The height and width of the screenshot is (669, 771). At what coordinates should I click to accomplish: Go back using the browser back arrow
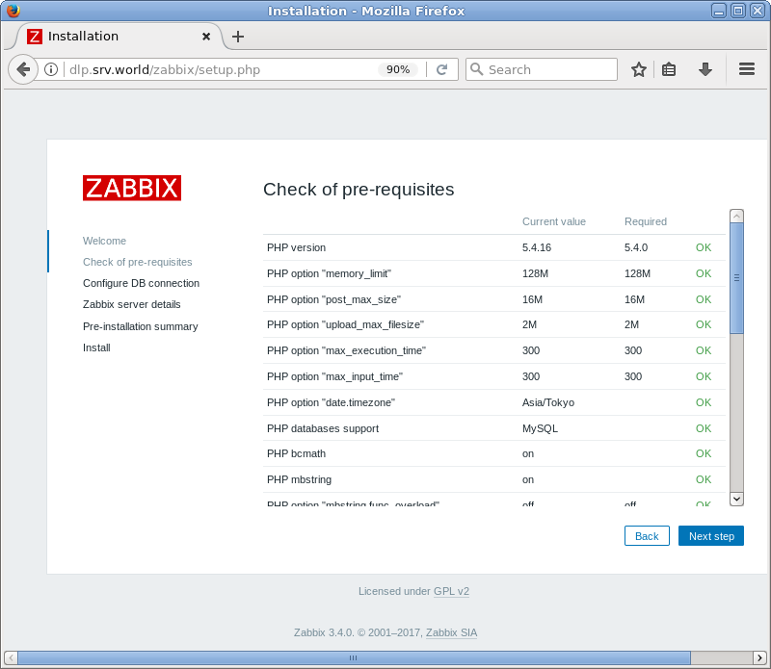click(22, 69)
